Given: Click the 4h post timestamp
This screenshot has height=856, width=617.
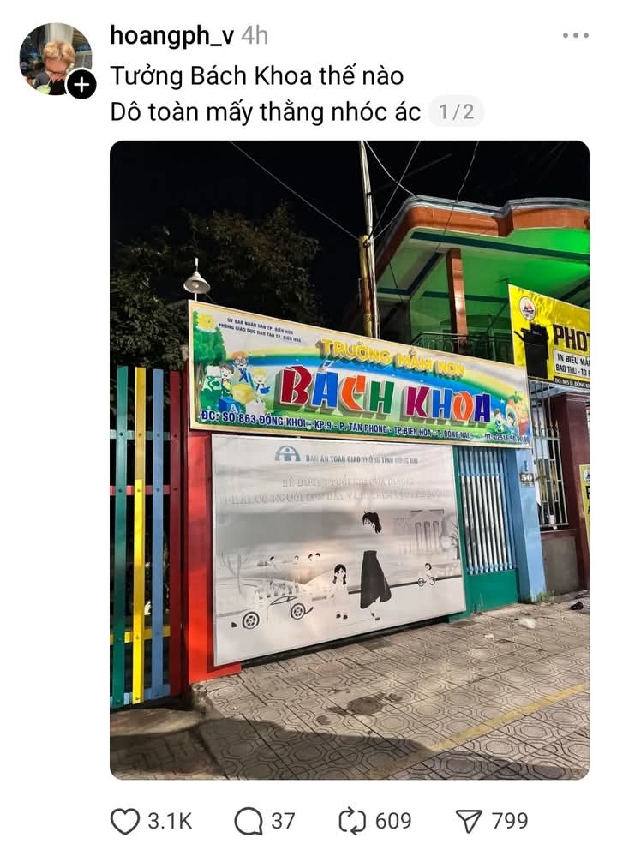Looking at the screenshot, I should coord(255,35).
